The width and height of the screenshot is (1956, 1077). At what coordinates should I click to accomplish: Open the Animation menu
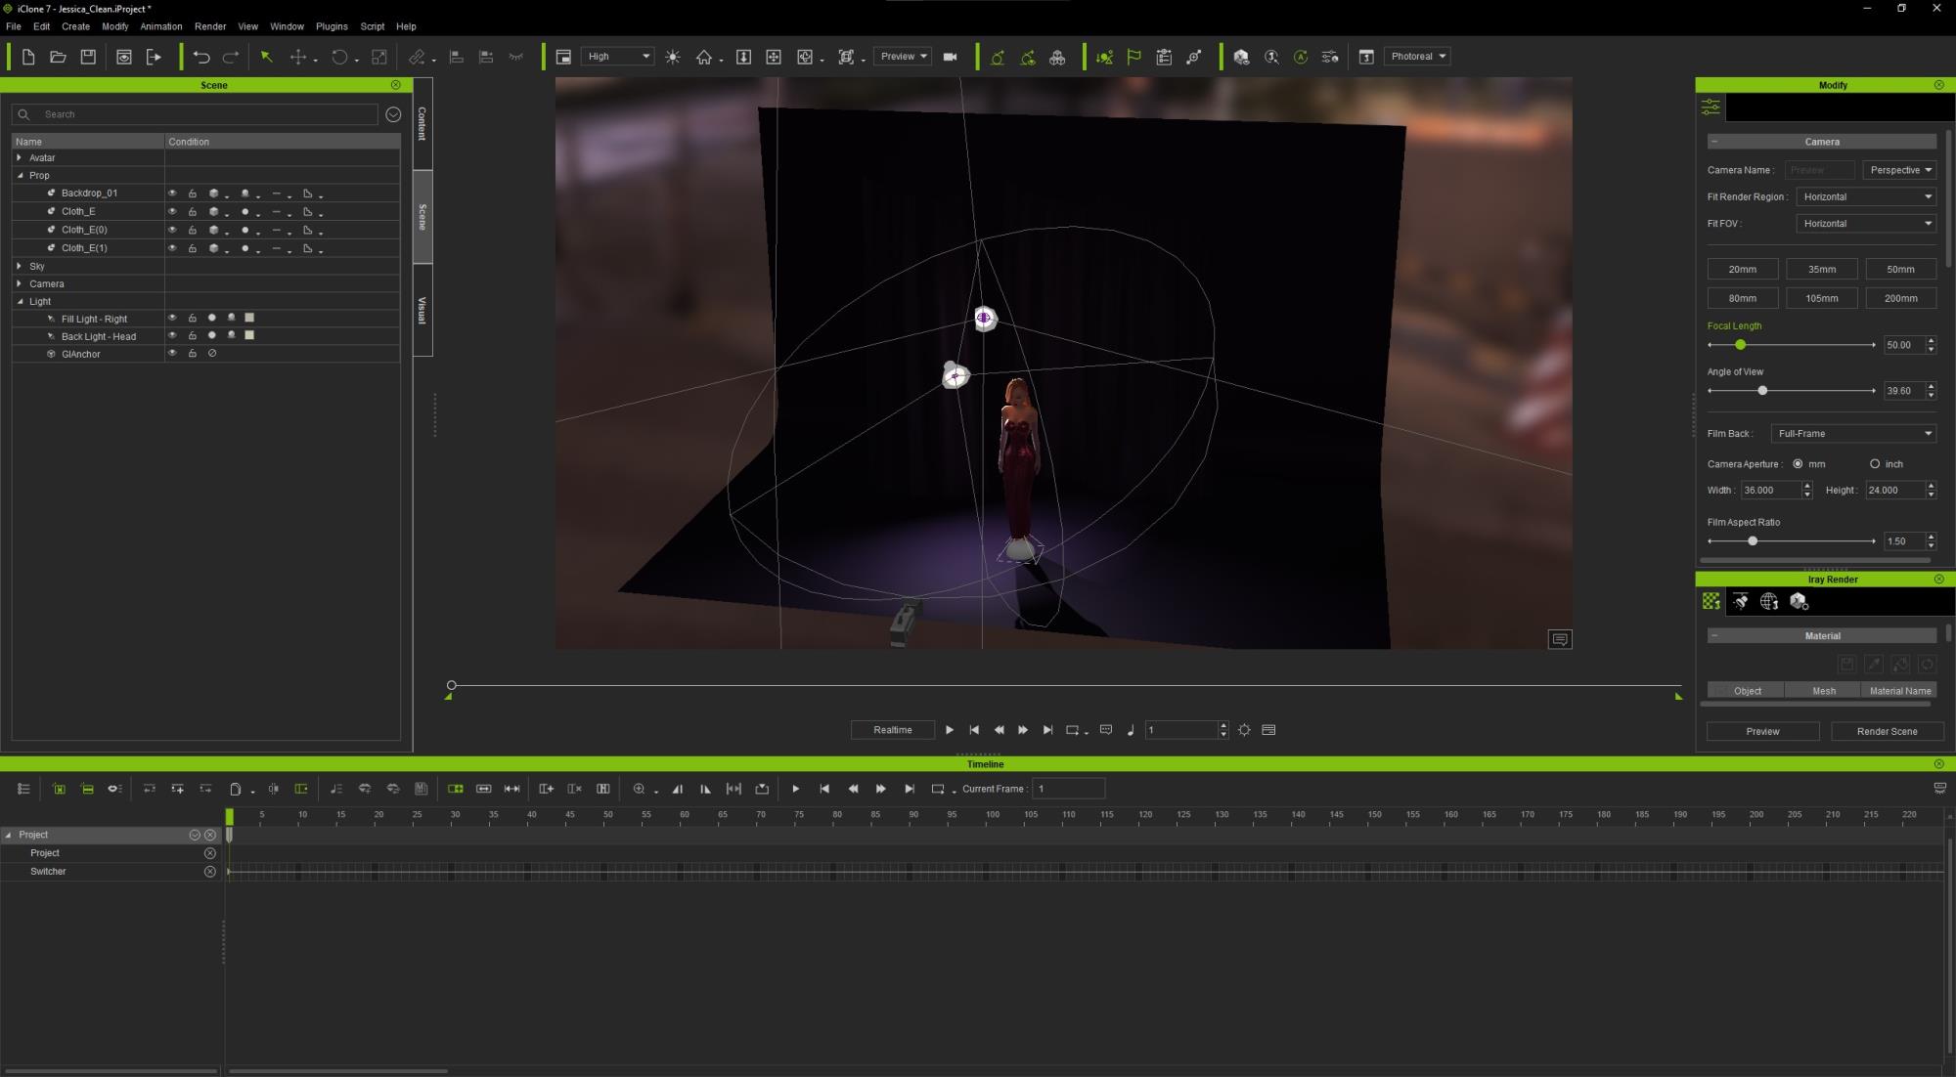pyautogui.click(x=161, y=26)
